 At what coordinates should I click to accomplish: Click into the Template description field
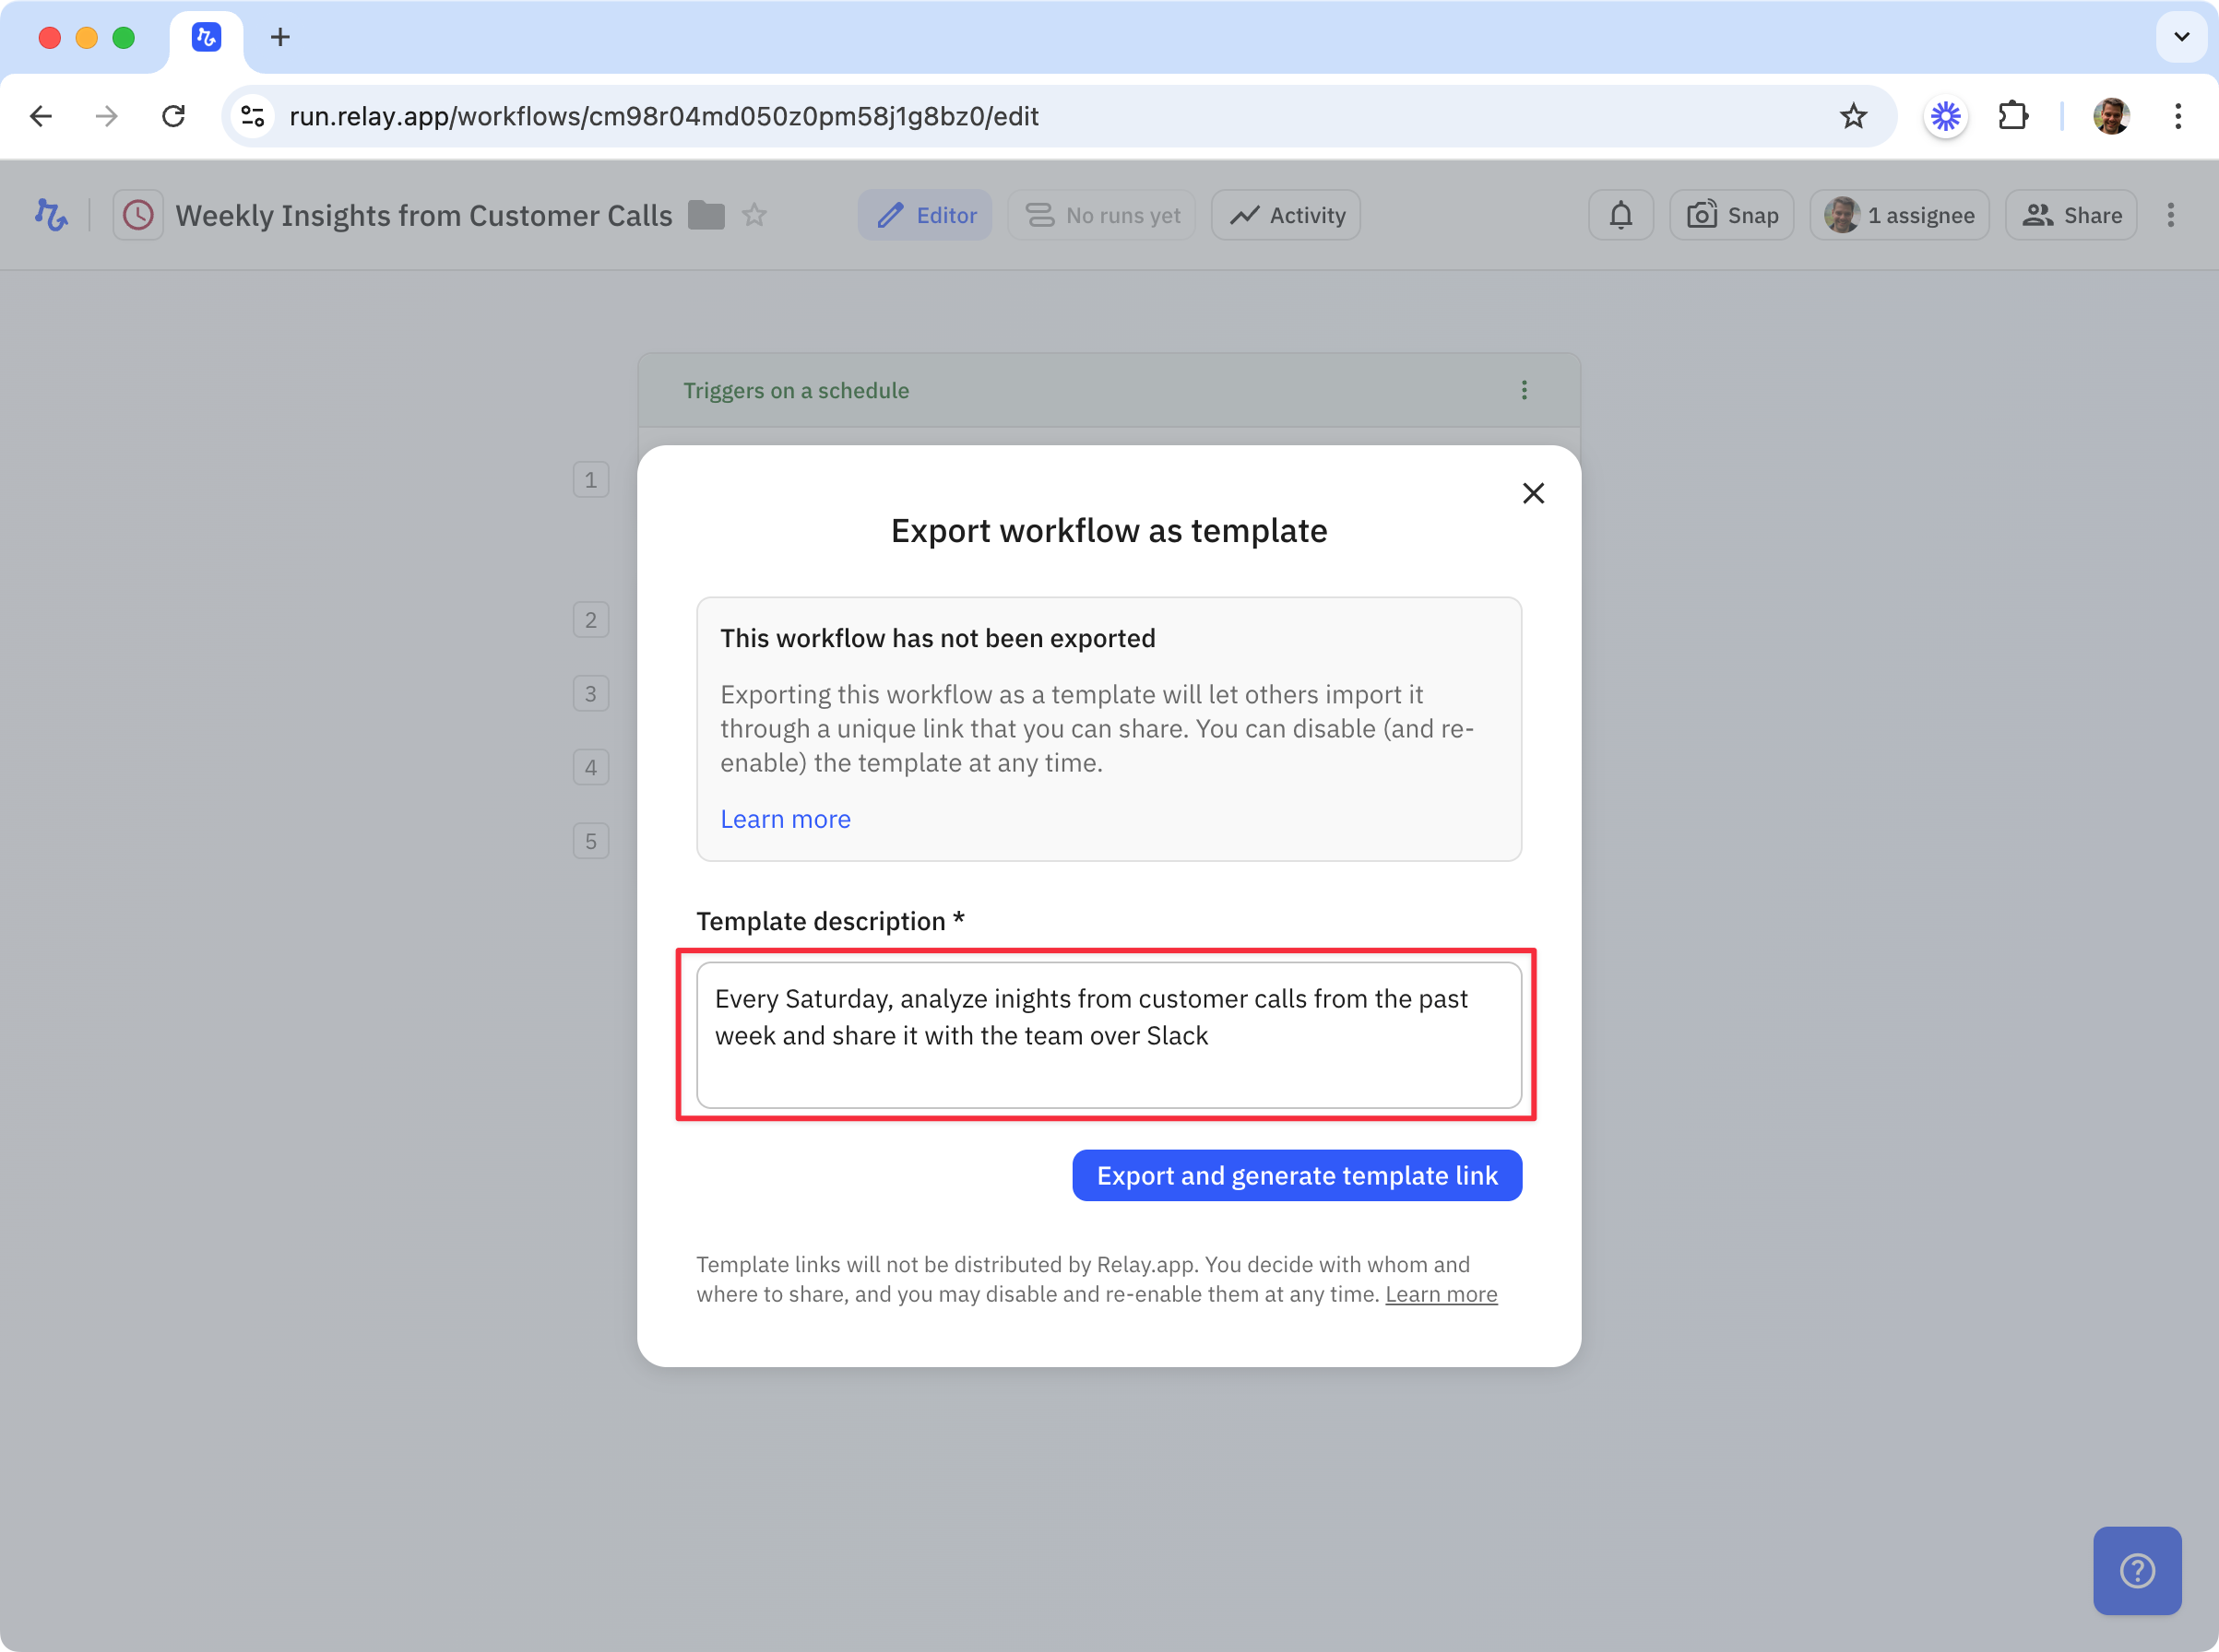coord(1109,1035)
